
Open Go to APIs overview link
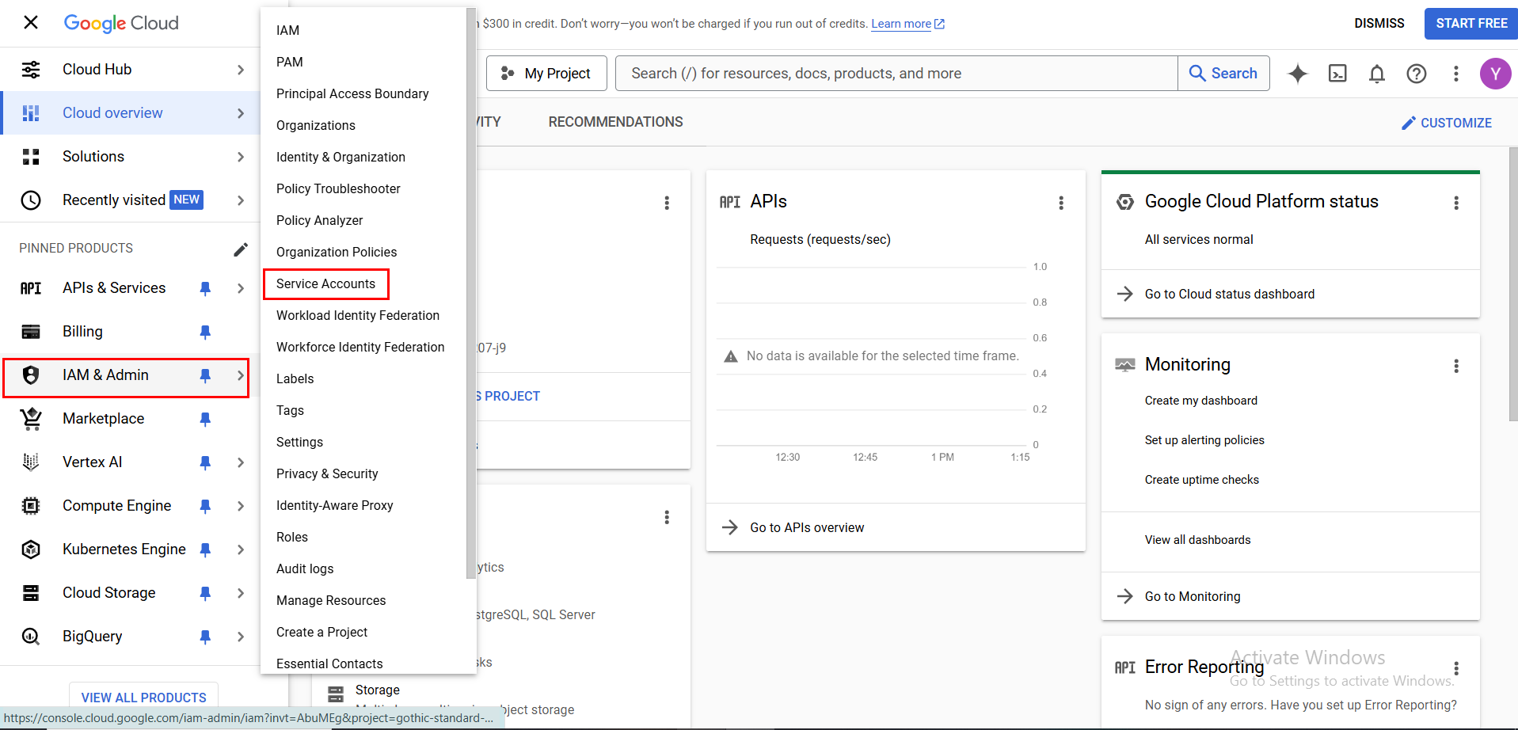pyautogui.click(x=806, y=527)
